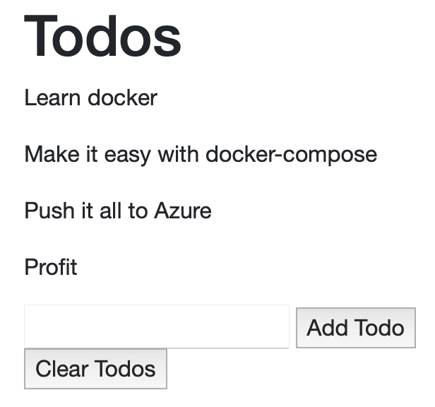435x407 pixels.
Task: Click the left edge of the empty todo textbox
Action: 30,326
